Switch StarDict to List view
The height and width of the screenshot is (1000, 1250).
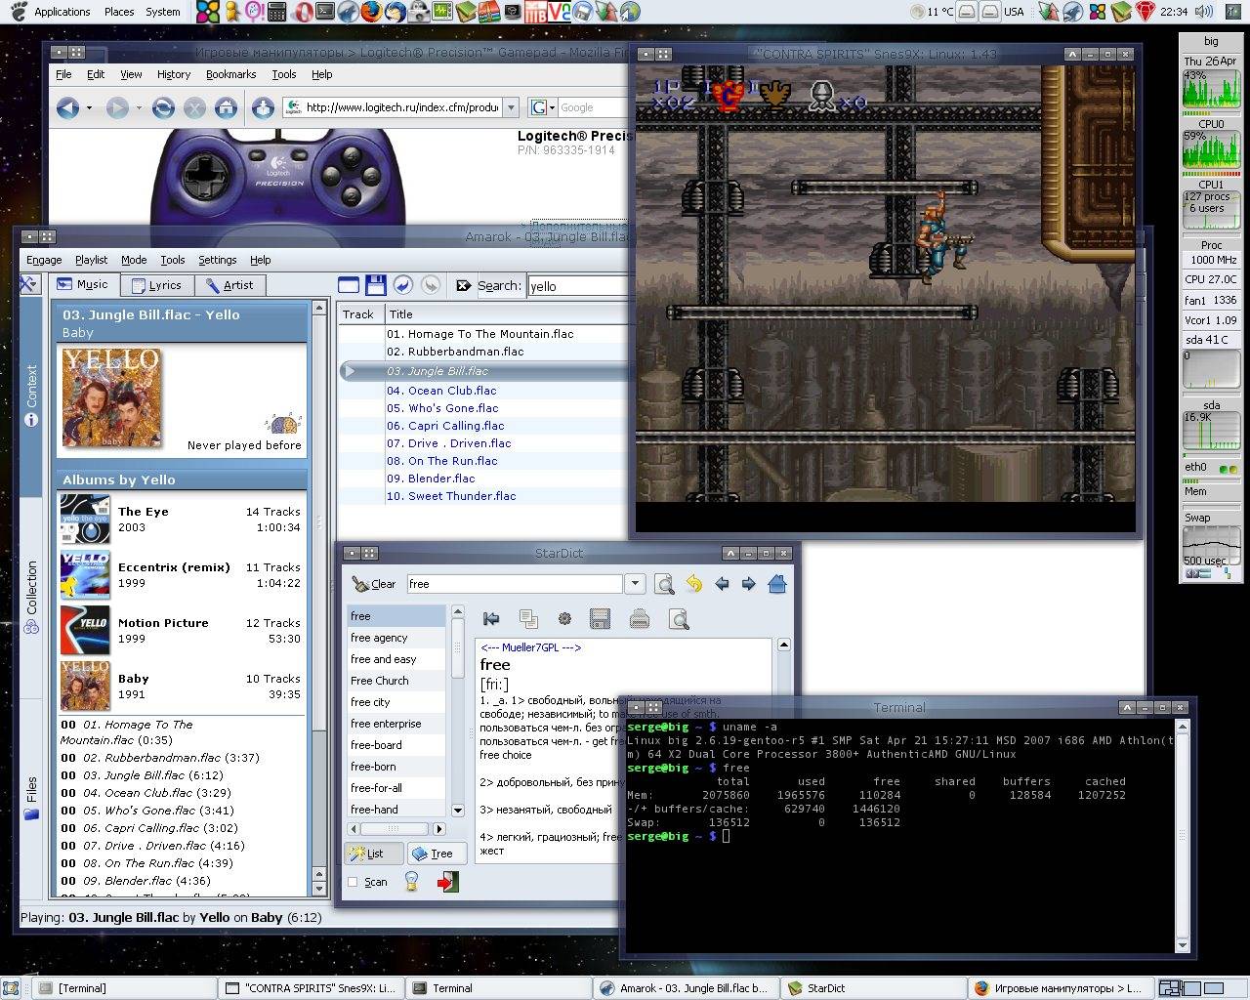point(373,854)
